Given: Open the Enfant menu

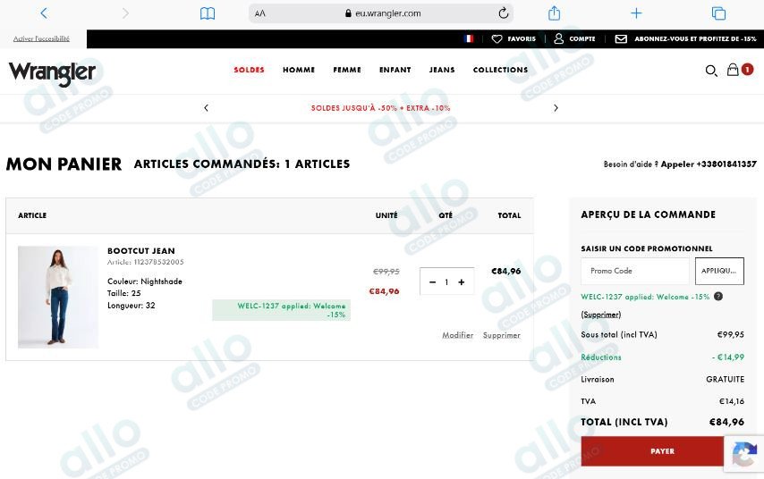Looking at the screenshot, I should coord(395,70).
